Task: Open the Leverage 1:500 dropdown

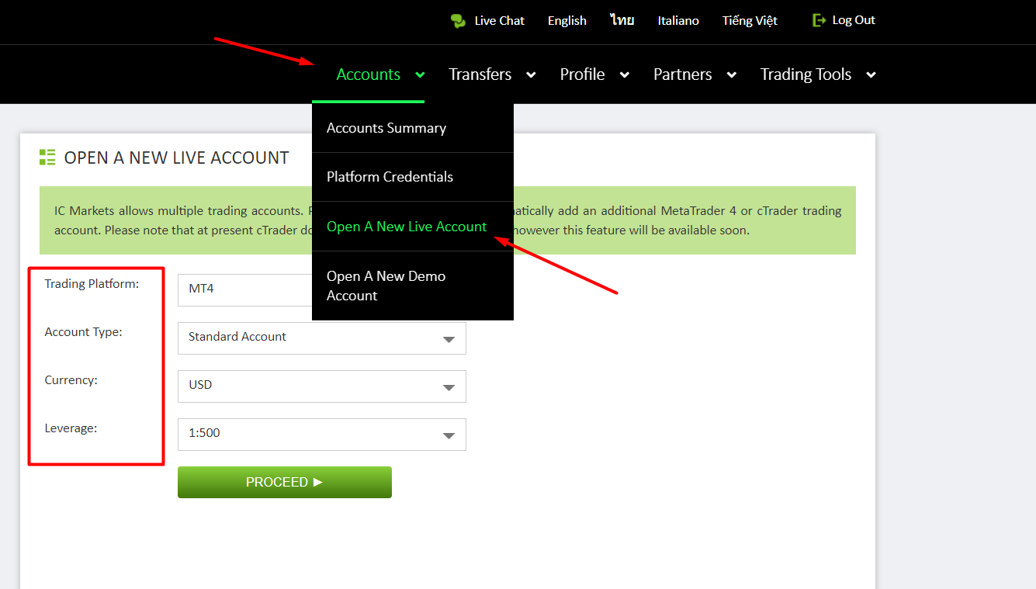Action: pos(322,435)
